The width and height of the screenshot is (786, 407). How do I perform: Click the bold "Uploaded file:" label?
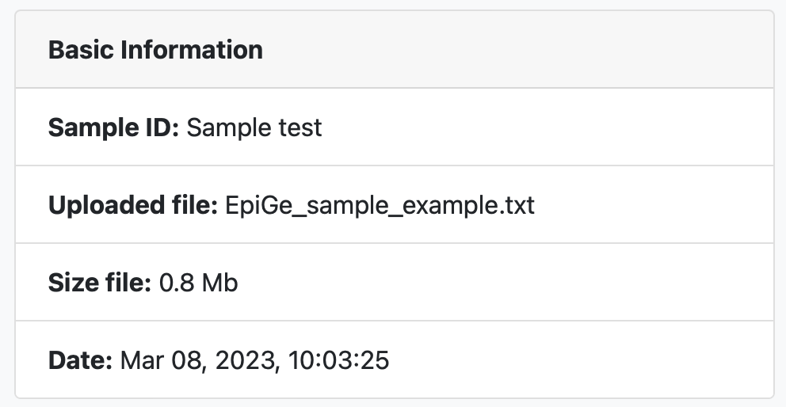tap(132, 205)
